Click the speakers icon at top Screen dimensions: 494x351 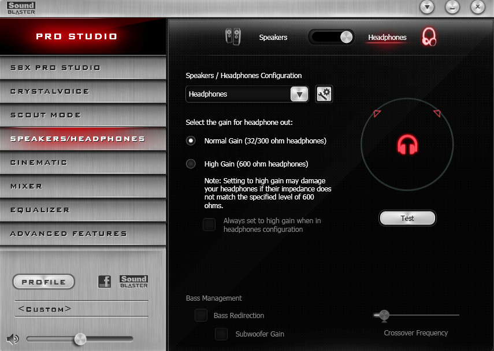(x=233, y=37)
